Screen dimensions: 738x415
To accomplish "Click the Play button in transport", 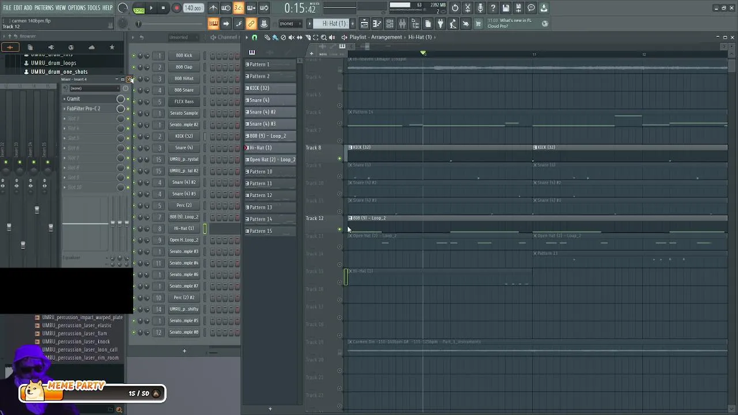I will (151, 8).
